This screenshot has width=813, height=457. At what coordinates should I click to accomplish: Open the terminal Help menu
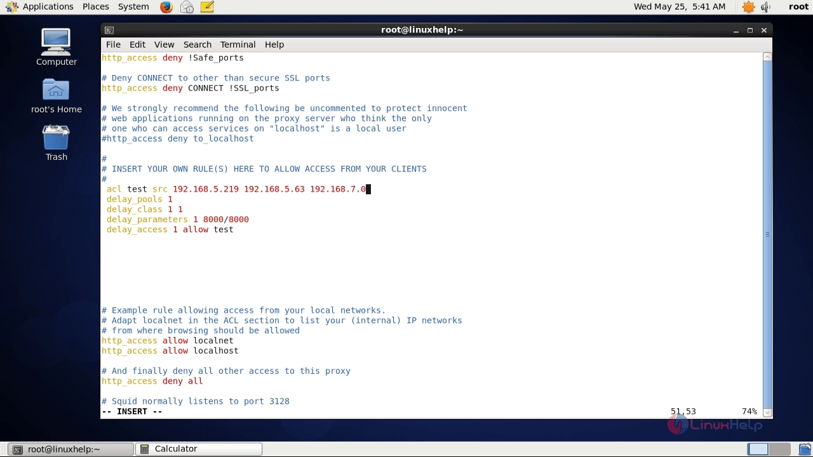click(274, 44)
